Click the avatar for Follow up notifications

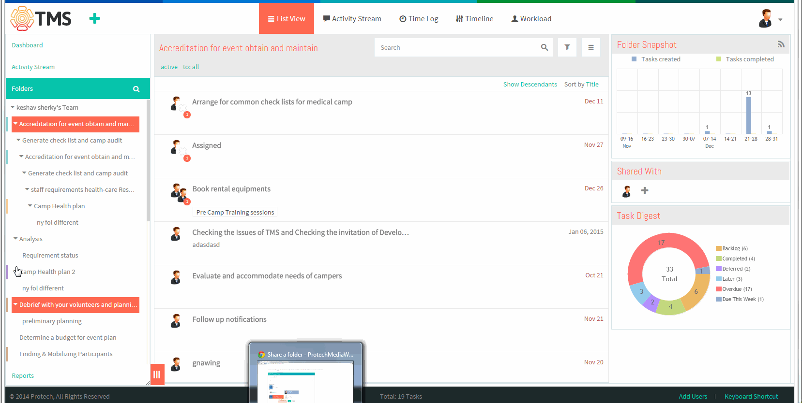tap(176, 321)
